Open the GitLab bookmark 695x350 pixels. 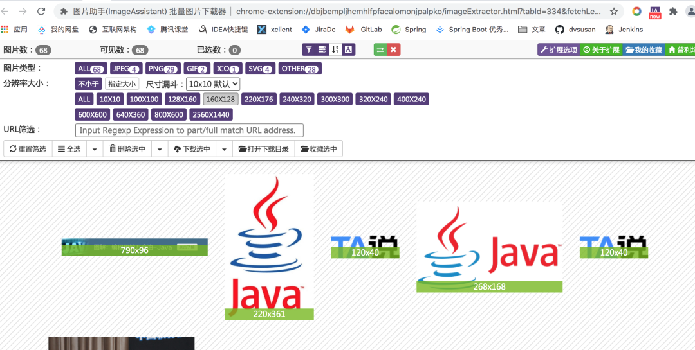pos(364,30)
